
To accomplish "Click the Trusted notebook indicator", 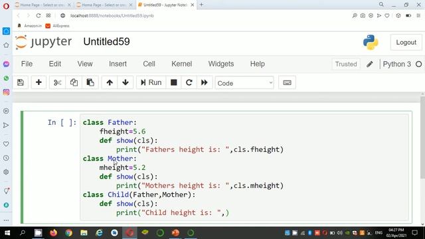I will pyautogui.click(x=346, y=64).
